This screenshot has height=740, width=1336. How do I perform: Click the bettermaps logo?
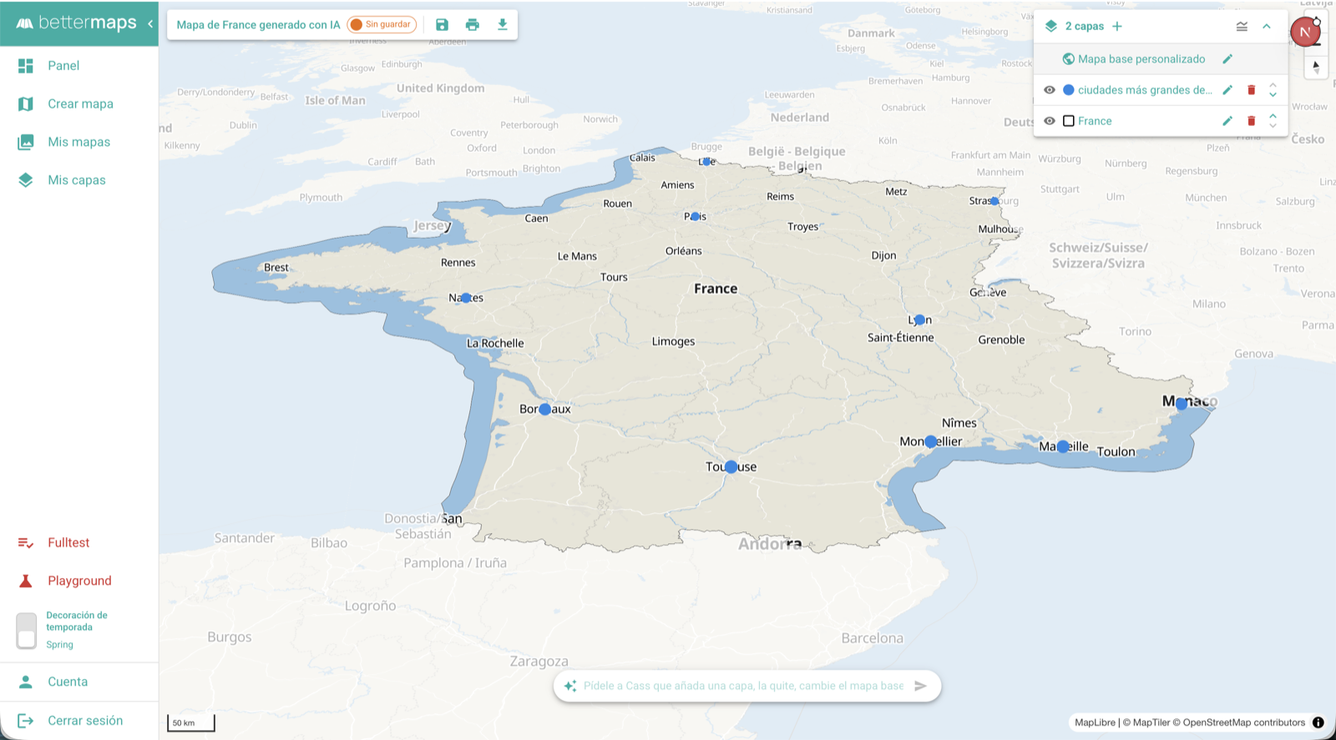pos(76,23)
